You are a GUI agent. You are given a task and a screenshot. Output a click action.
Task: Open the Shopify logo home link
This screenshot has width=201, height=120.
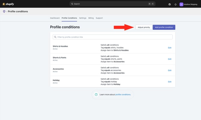pyautogui.click(x=8, y=4)
